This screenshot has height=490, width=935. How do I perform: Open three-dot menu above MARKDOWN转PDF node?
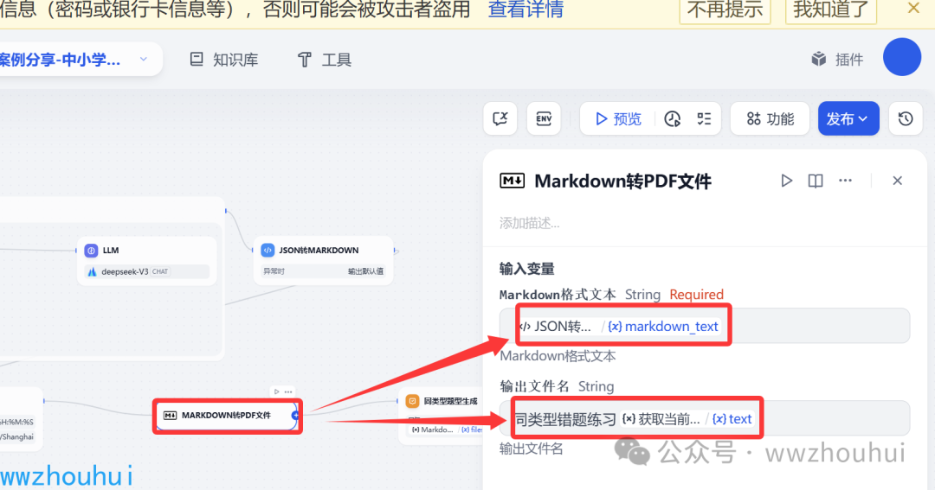[288, 391]
